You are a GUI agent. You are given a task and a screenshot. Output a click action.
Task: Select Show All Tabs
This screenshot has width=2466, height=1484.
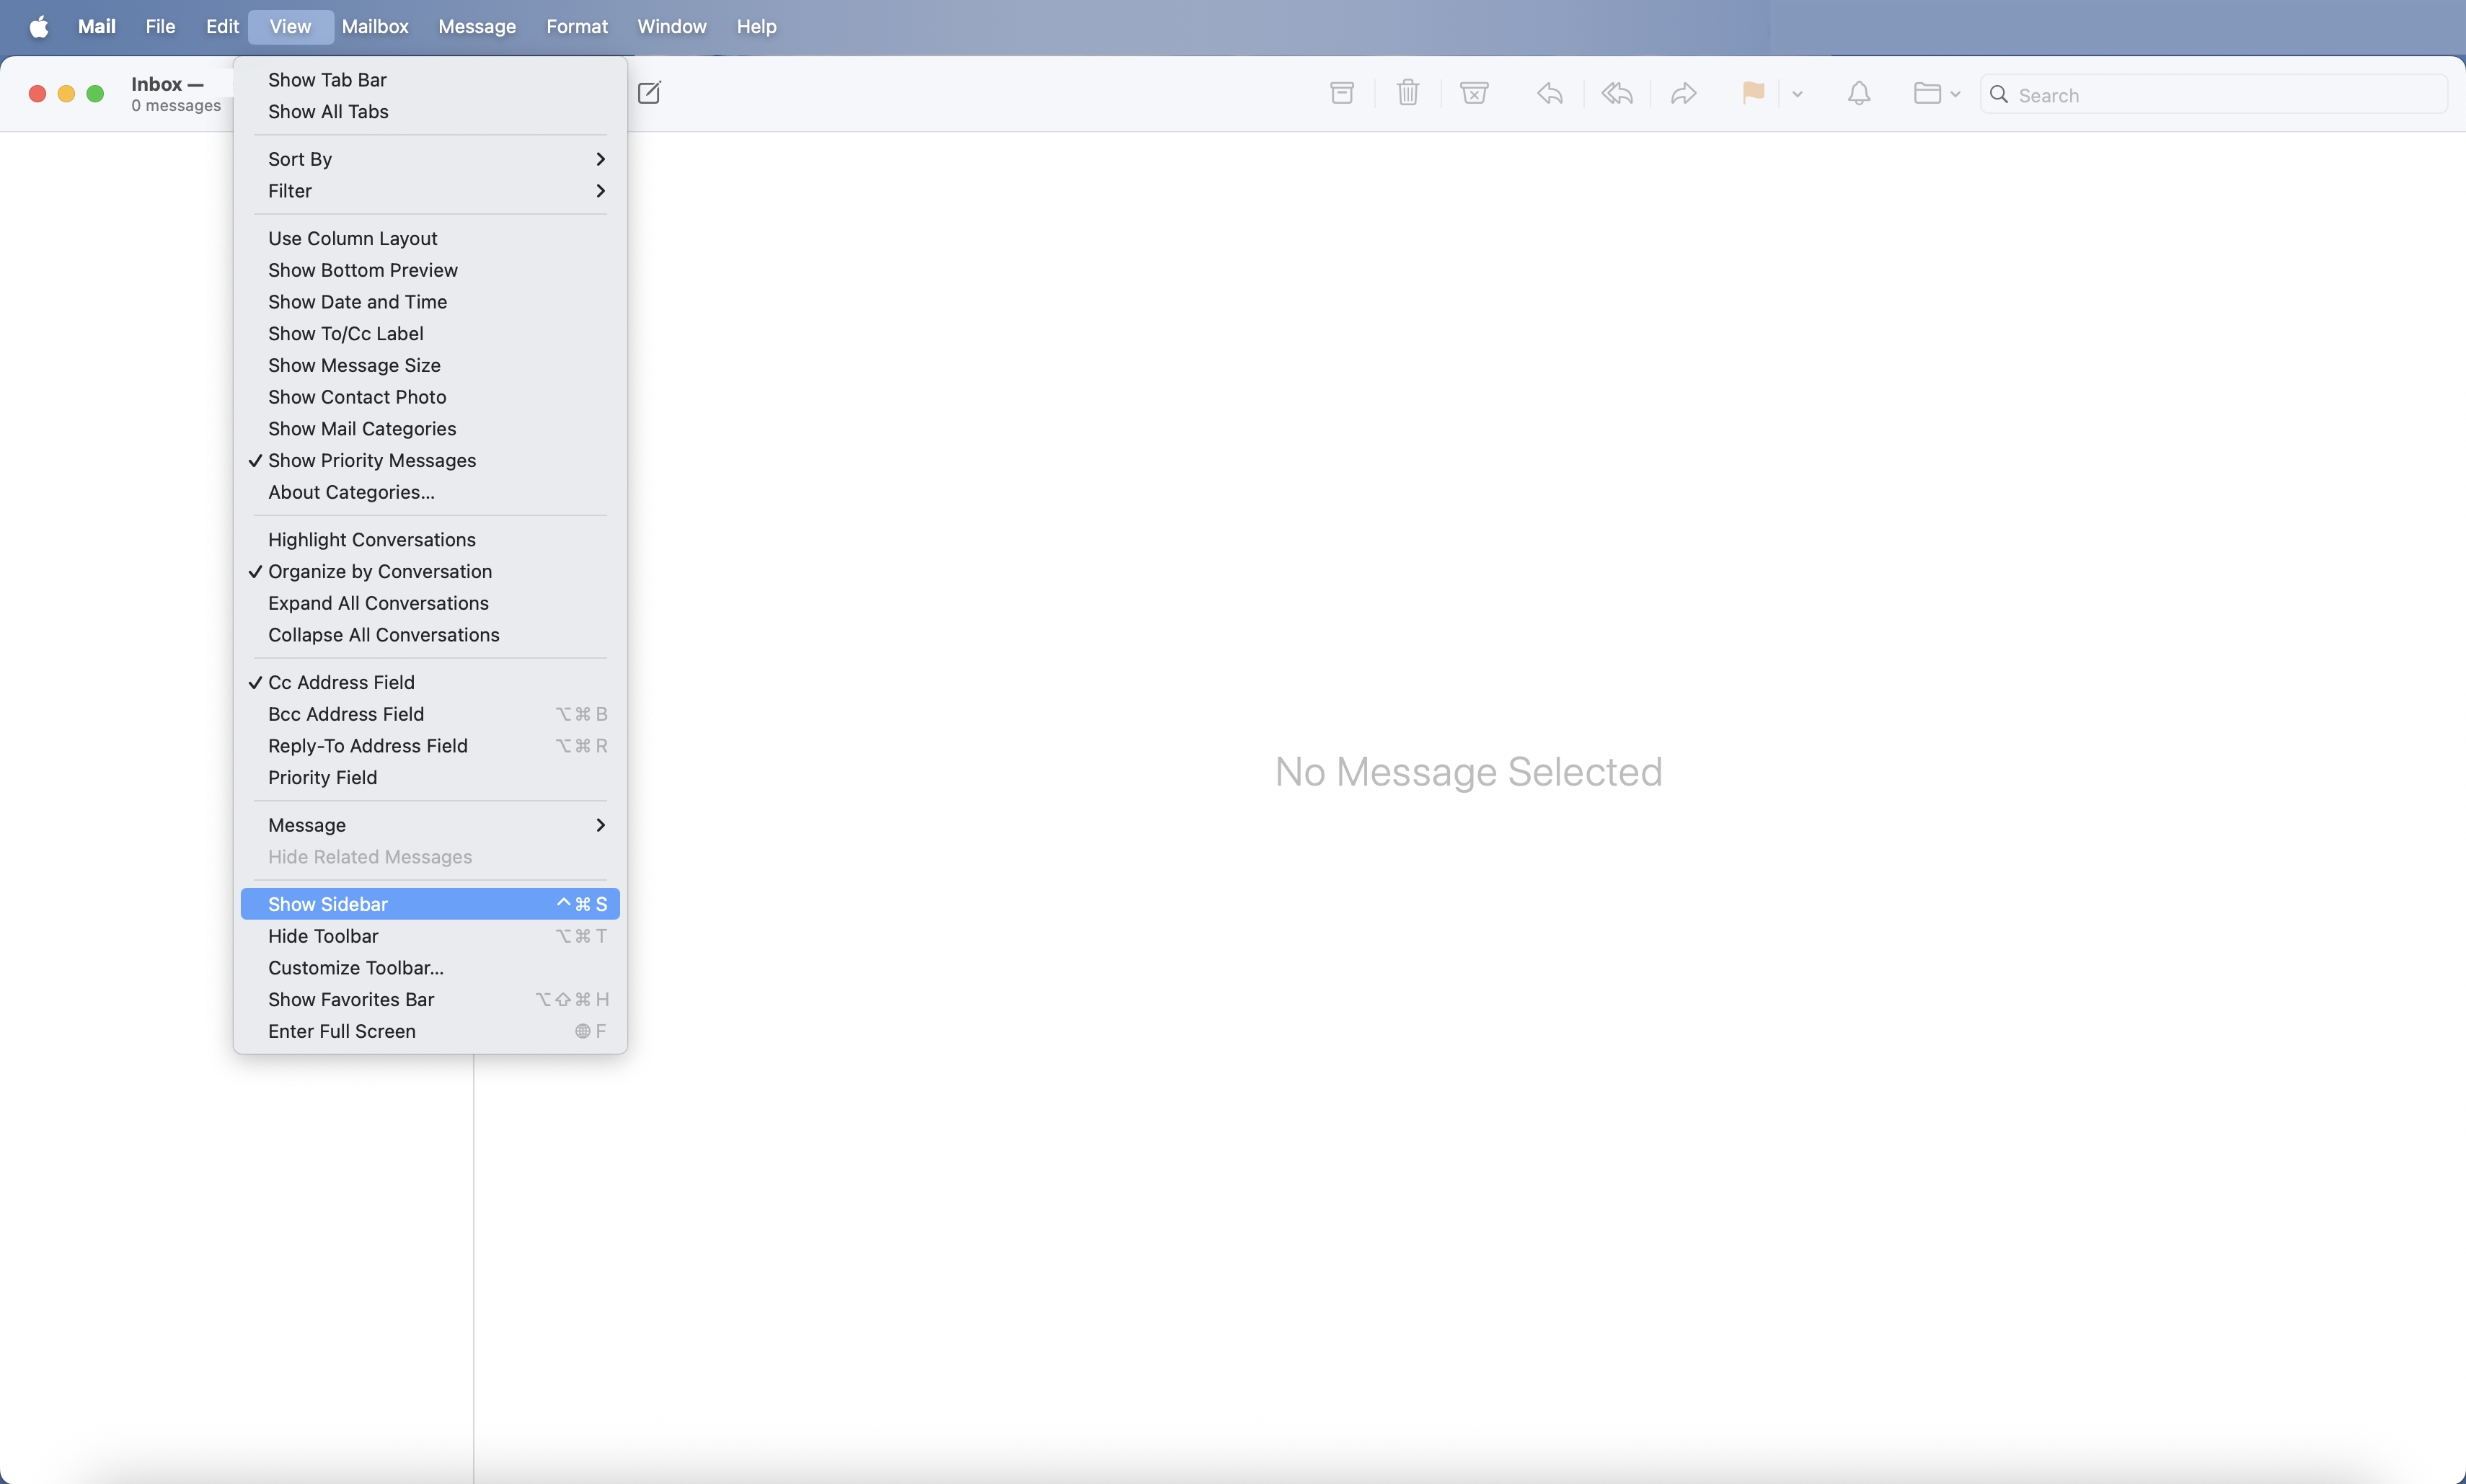pos(430,112)
